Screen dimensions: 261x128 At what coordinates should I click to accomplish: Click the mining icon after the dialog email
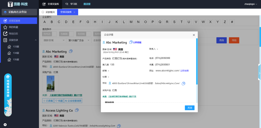pyautogui.click(x=183, y=83)
